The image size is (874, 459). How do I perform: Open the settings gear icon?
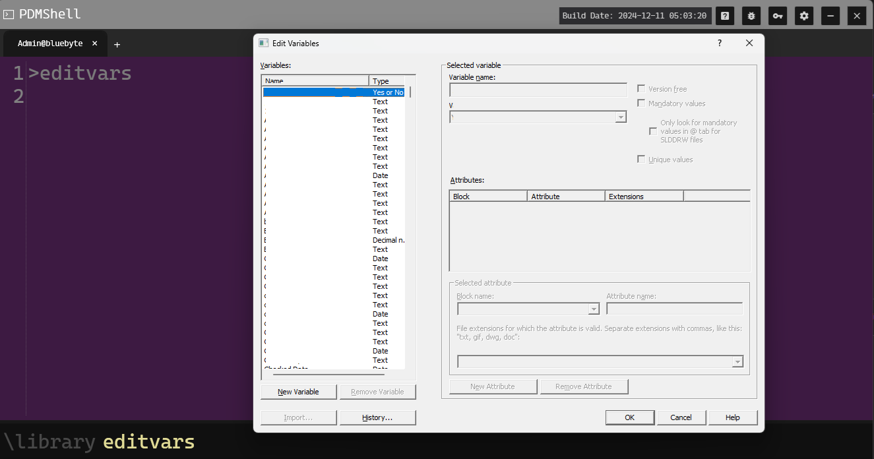[803, 15]
